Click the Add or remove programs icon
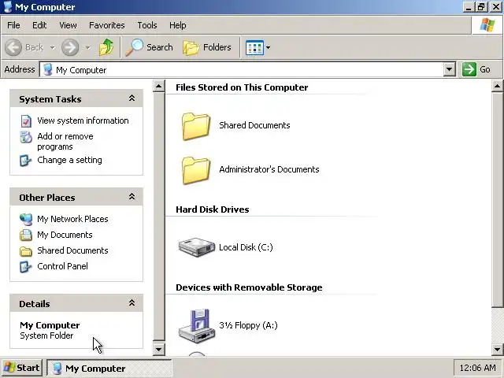Image resolution: width=504 pixels, height=378 pixels. tap(26, 137)
